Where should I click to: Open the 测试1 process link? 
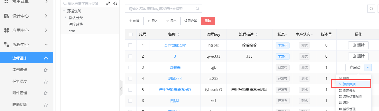(175, 101)
